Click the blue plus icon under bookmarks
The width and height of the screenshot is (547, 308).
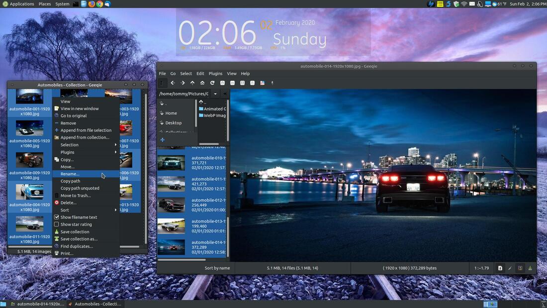coord(163,140)
